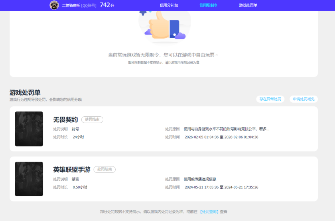Screen dimensions: 335x221
Task: Click the 使用或传播违规信息 punishment reason
Action: tap(200, 179)
